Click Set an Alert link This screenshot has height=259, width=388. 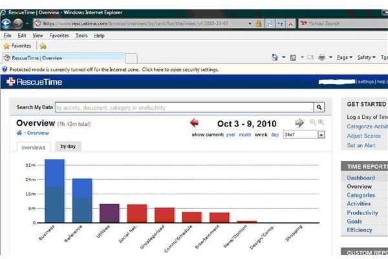coord(361,145)
